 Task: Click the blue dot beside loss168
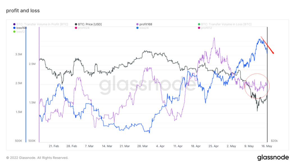[14, 28]
